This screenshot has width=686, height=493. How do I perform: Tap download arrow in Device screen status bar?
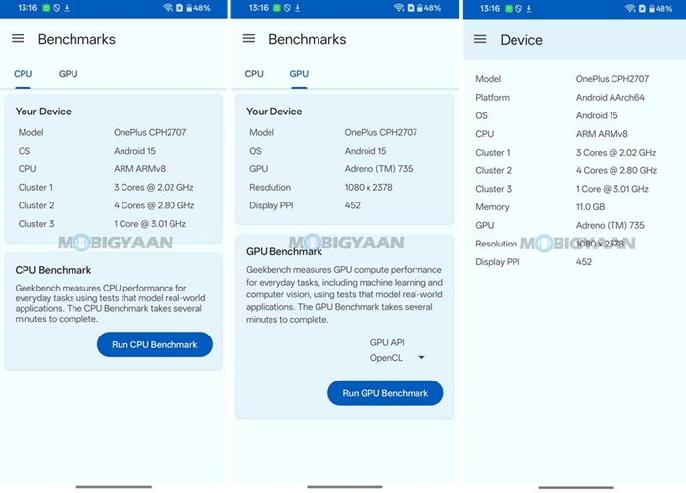[529, 8]
